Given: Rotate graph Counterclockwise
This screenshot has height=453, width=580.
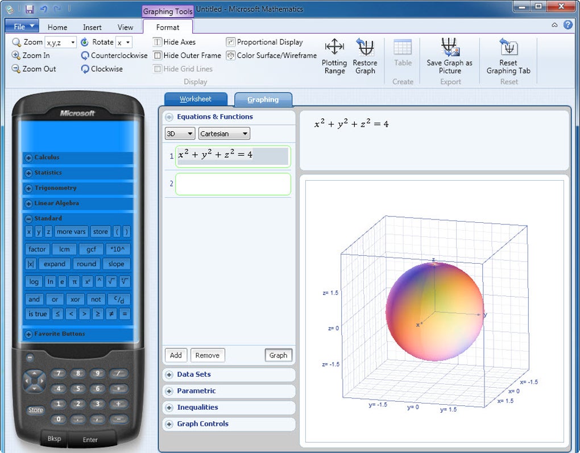Looking at the screenshot, I should (x=114, y=56).
